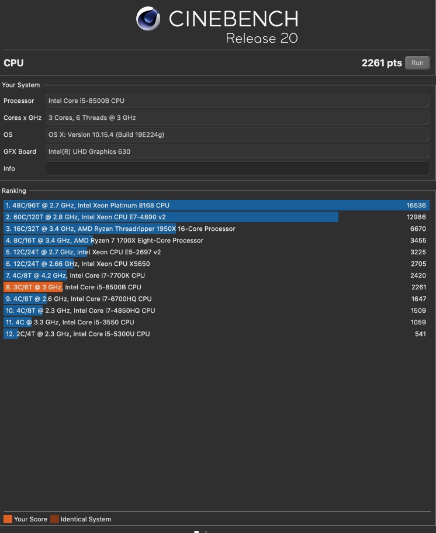Click the orange Your Score legend swatch

coord(8,519)
